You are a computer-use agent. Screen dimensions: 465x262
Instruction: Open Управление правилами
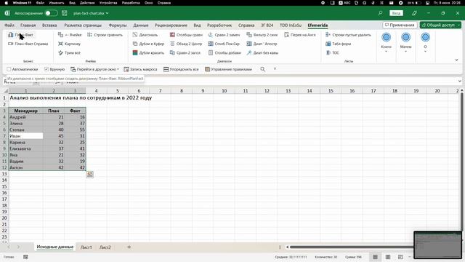[x=228, y=69]
